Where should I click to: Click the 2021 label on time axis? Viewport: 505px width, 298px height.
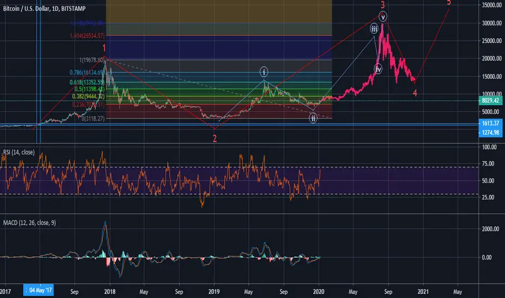click(x=423, y=291)
